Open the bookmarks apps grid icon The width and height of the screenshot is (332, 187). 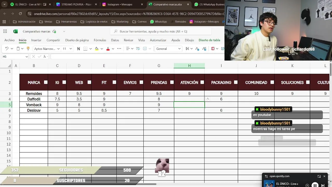click(4, 22)
